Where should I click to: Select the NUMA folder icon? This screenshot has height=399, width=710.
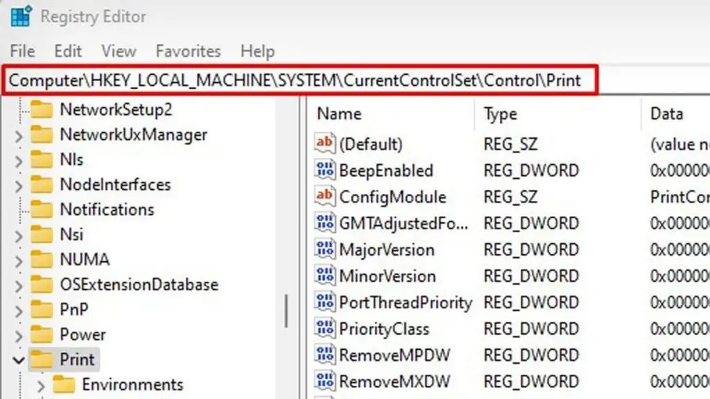[42, 259]
